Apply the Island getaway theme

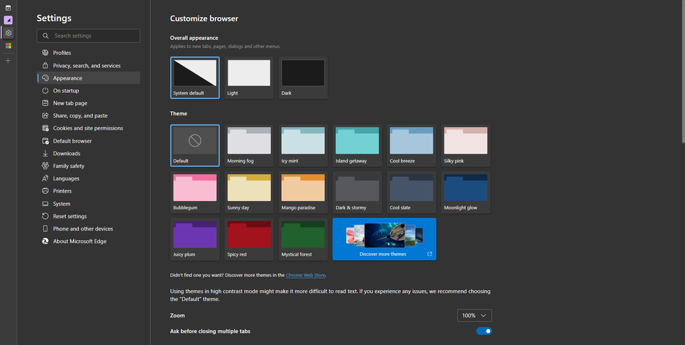point(357,145)
